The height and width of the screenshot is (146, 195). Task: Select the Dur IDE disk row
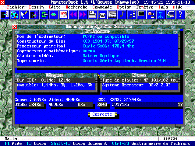click(56, 80)
